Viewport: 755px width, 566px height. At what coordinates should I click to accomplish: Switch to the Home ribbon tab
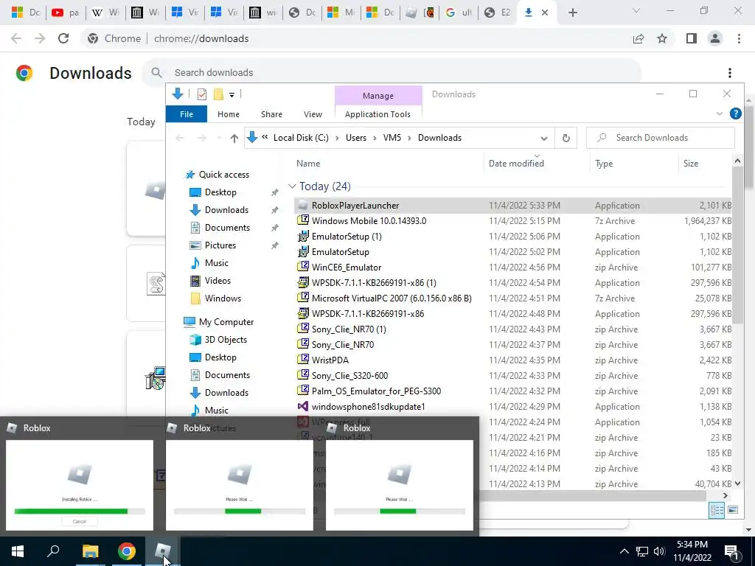229,114
